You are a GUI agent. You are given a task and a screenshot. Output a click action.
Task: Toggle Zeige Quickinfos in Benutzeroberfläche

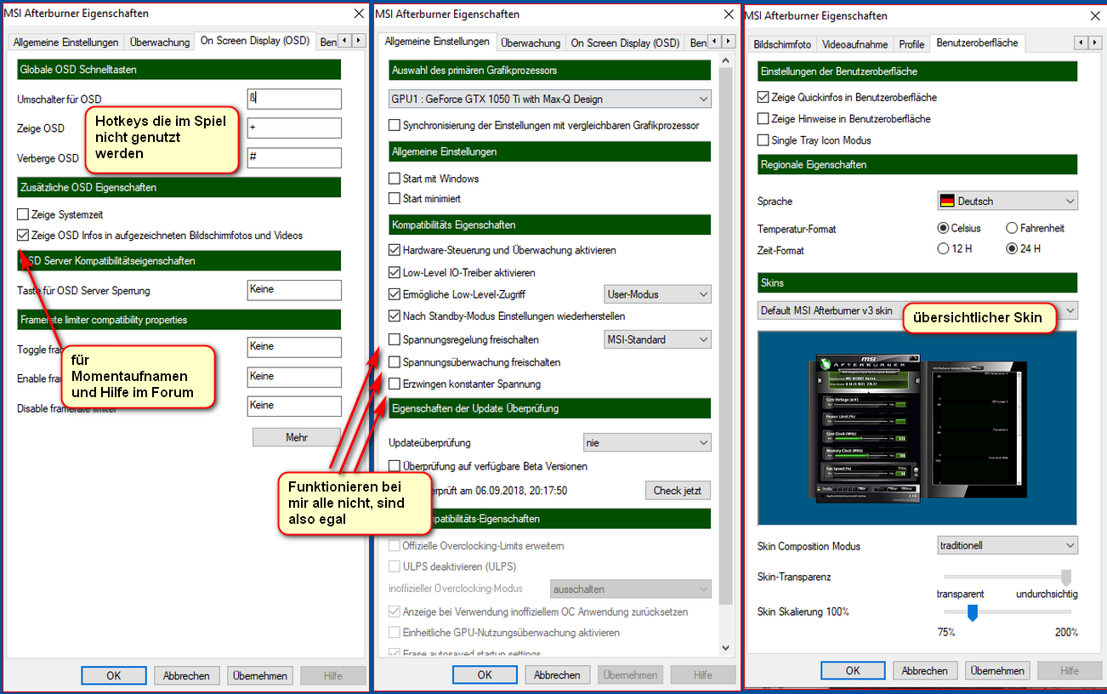764,97
